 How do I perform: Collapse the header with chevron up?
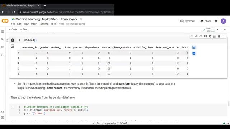(225, 30)
